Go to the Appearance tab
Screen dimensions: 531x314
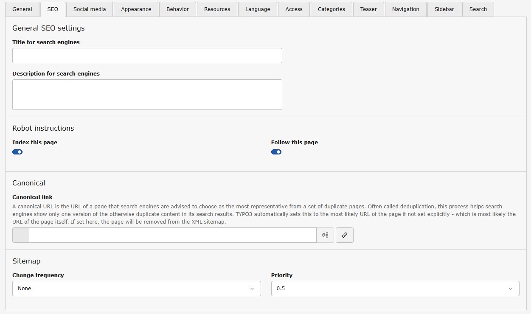[136, 9]
